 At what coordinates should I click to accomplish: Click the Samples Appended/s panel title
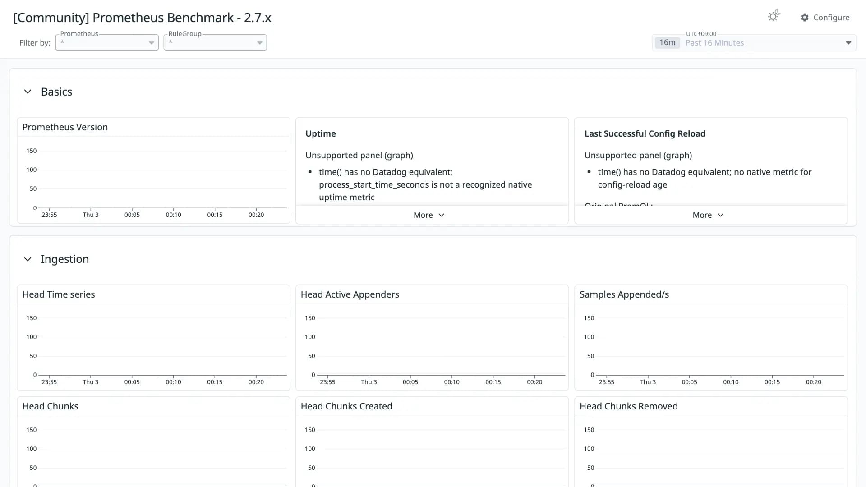point(624,294)
